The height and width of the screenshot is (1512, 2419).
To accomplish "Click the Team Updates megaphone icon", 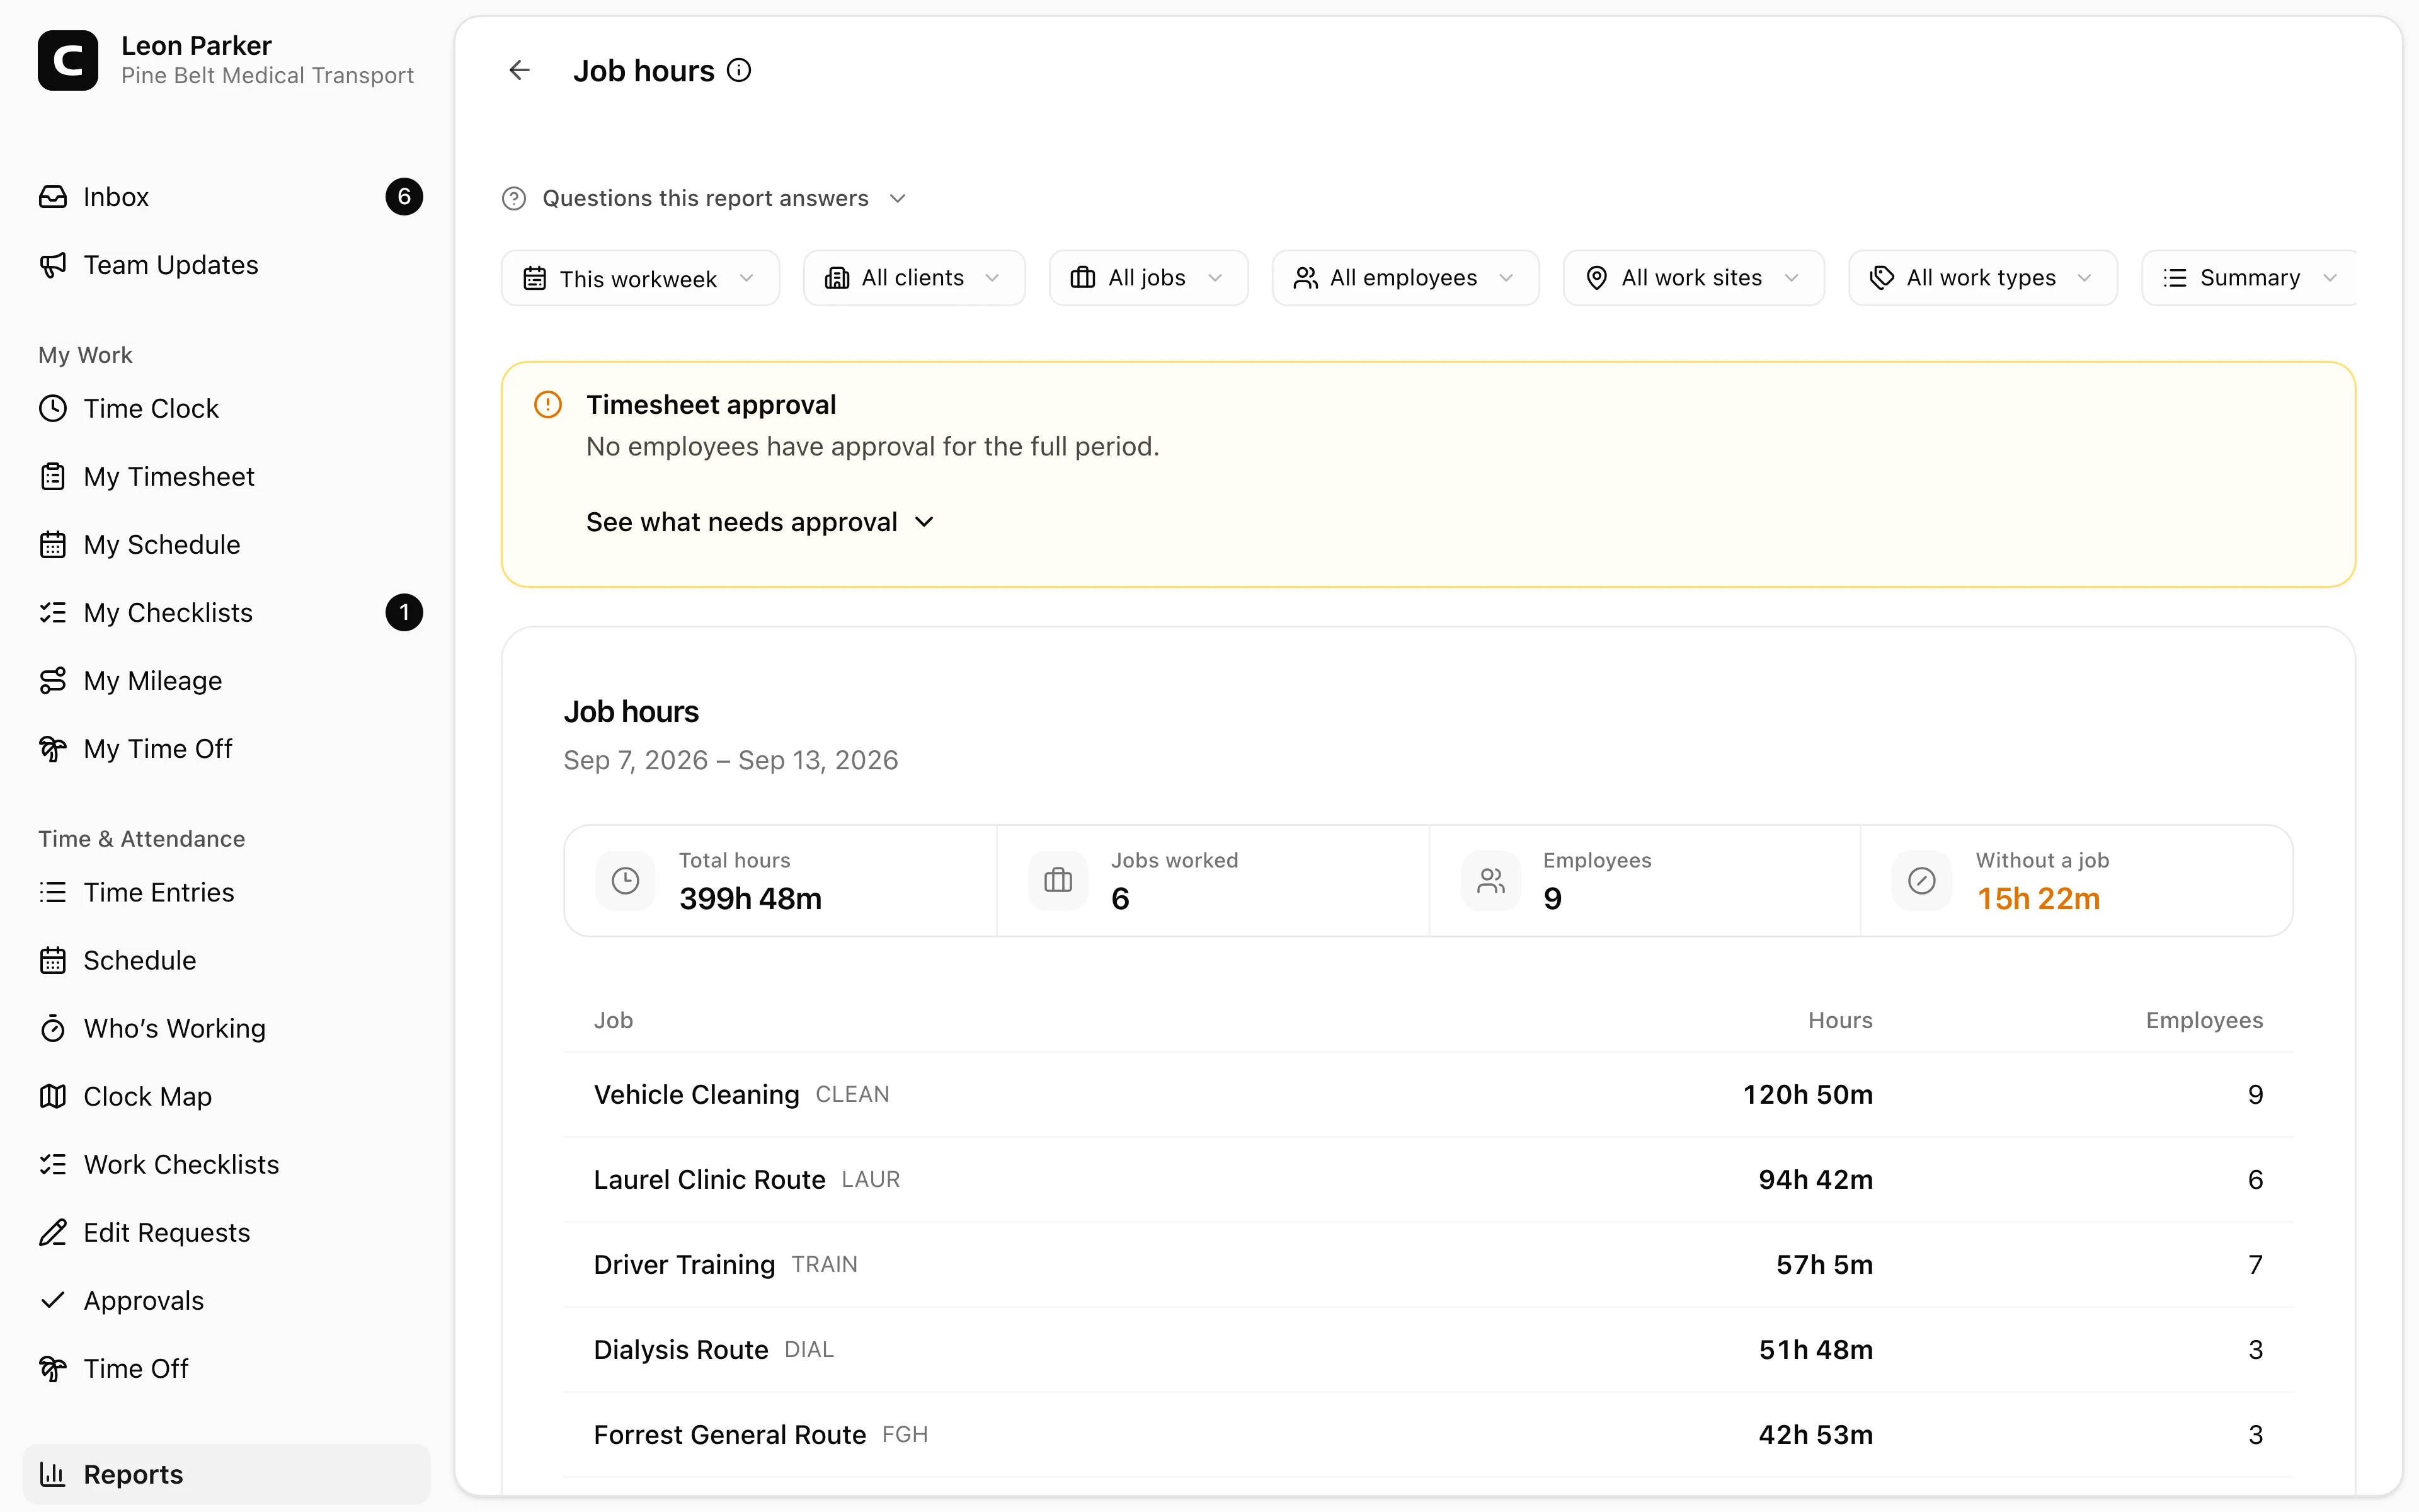I will 53,265.
